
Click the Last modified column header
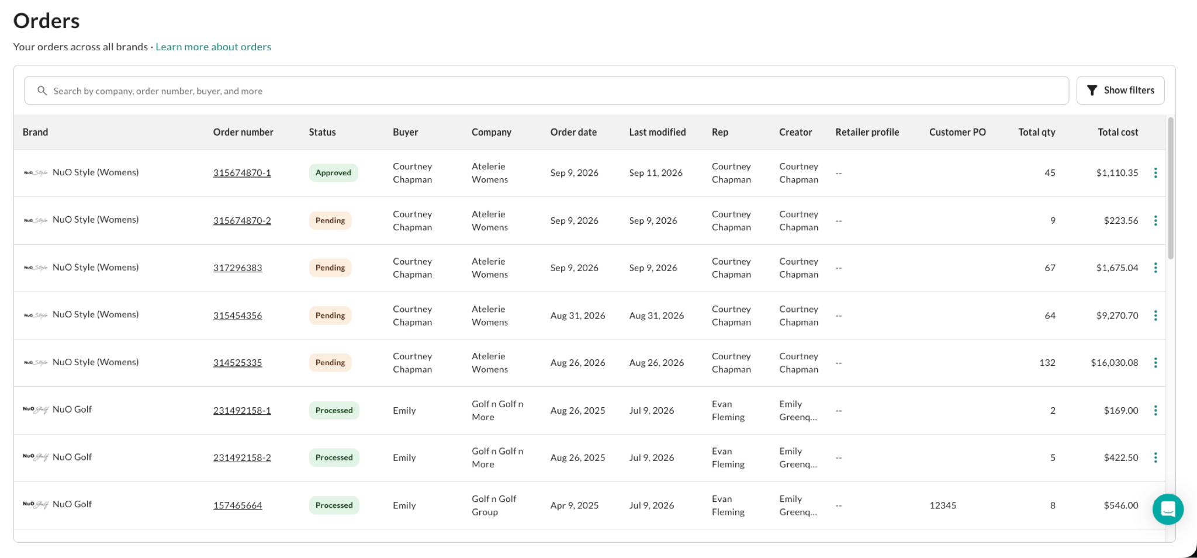click(x=658, y=132)
